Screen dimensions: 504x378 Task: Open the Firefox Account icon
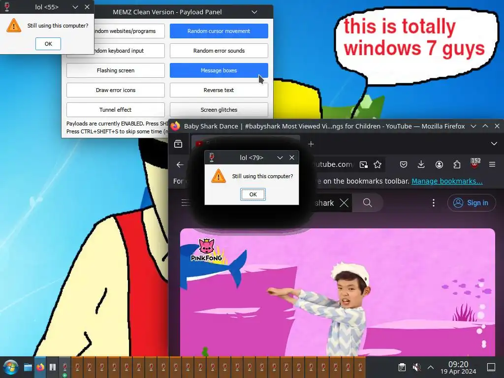(439, 165)
